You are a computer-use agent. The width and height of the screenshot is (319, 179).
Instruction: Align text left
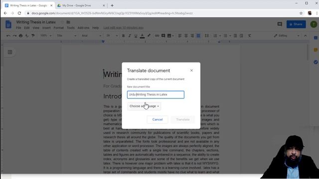(x=179, y=36)
